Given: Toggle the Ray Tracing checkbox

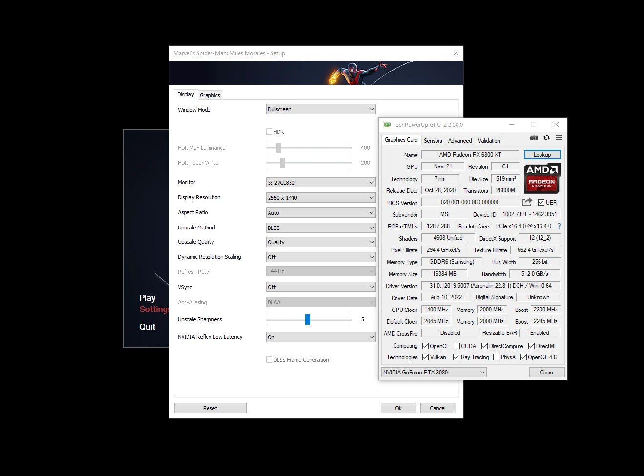Looking at the screenshot, I should click(x=456, y=357).
